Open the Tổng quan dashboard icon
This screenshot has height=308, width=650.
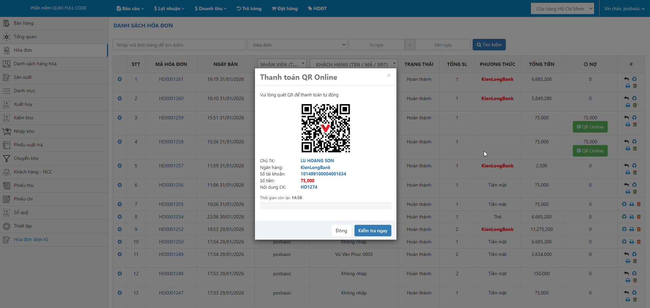pyautogui.click(x=6, y=37)
